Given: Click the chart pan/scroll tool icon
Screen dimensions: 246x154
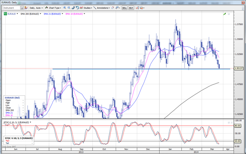Looking at the screenshot, I should 73,8.
